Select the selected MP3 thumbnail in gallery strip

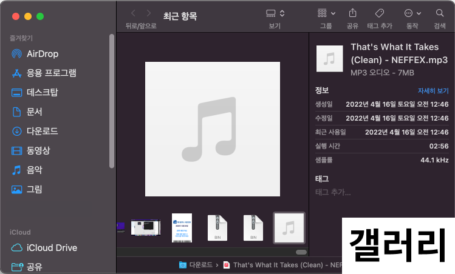click(289, 228)
